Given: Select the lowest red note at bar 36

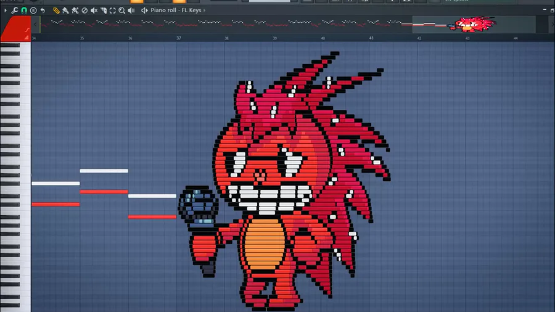Looking at the screenshot, I should (152, 217).
